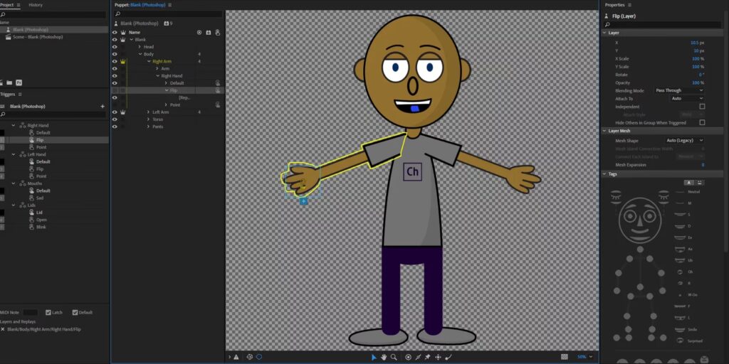
Task: Click the warning triangle icon below canvas
Action: [236, 357]
